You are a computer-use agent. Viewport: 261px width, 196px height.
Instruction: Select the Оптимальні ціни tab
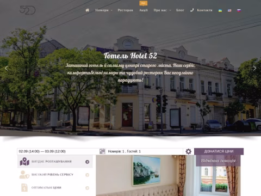click(x=55, y=188)
